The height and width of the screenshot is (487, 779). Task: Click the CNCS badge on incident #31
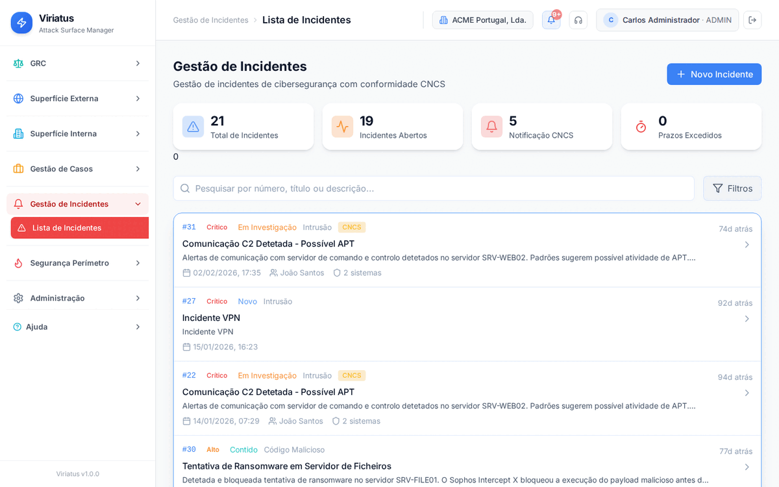tap(351, 227)
